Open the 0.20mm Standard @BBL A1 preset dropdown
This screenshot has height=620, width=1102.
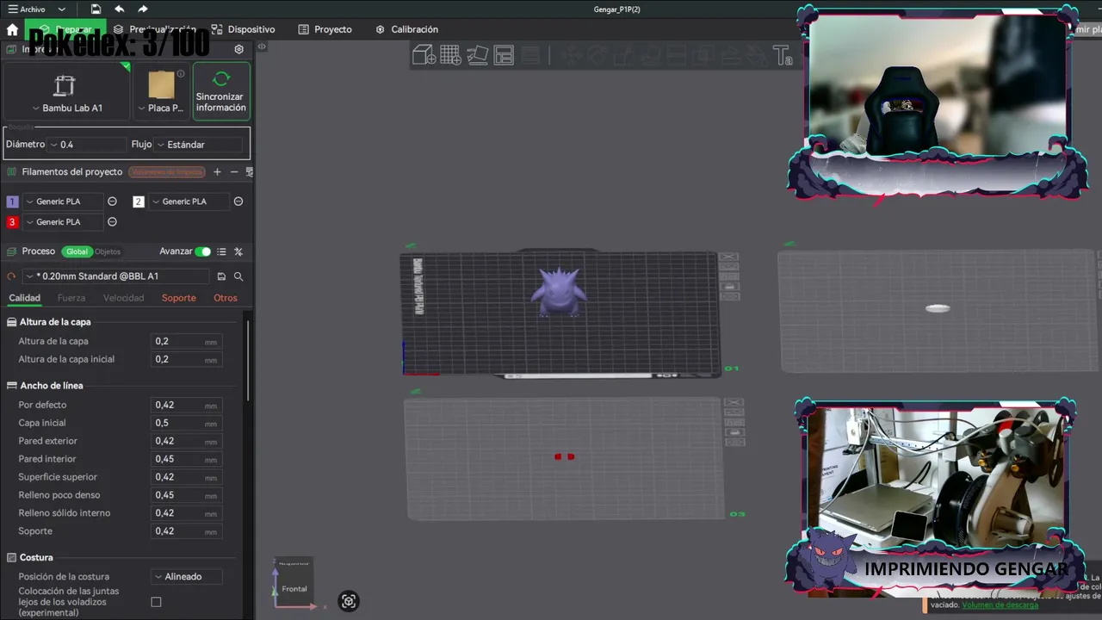pos(115,276)
